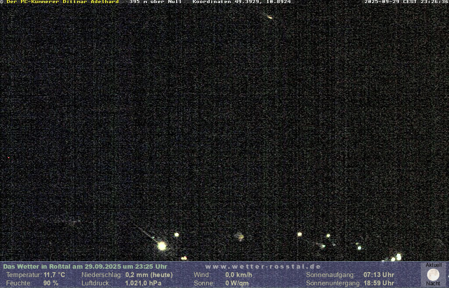Image resolution: width=449 pixels, height=288 pixels.
Task: Click the copyright symbol in top-left corner
Action: point(2,2)
